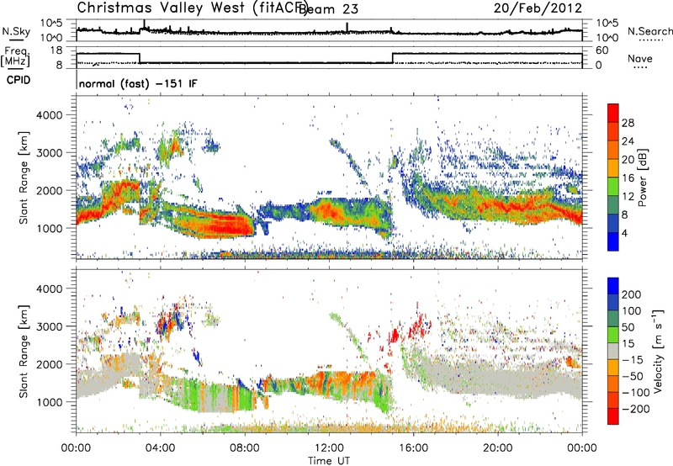Click the light green segment of the Velocity colorbar
The width and height of the screenshot is (673, 466).
point(613,335)
